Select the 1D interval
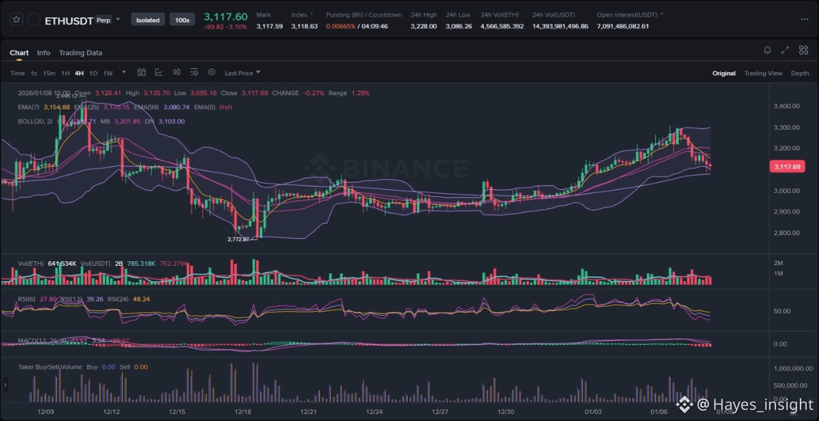The width and height of the screenshot is (819, 421). pyautogui.click(x=93, y=73)
